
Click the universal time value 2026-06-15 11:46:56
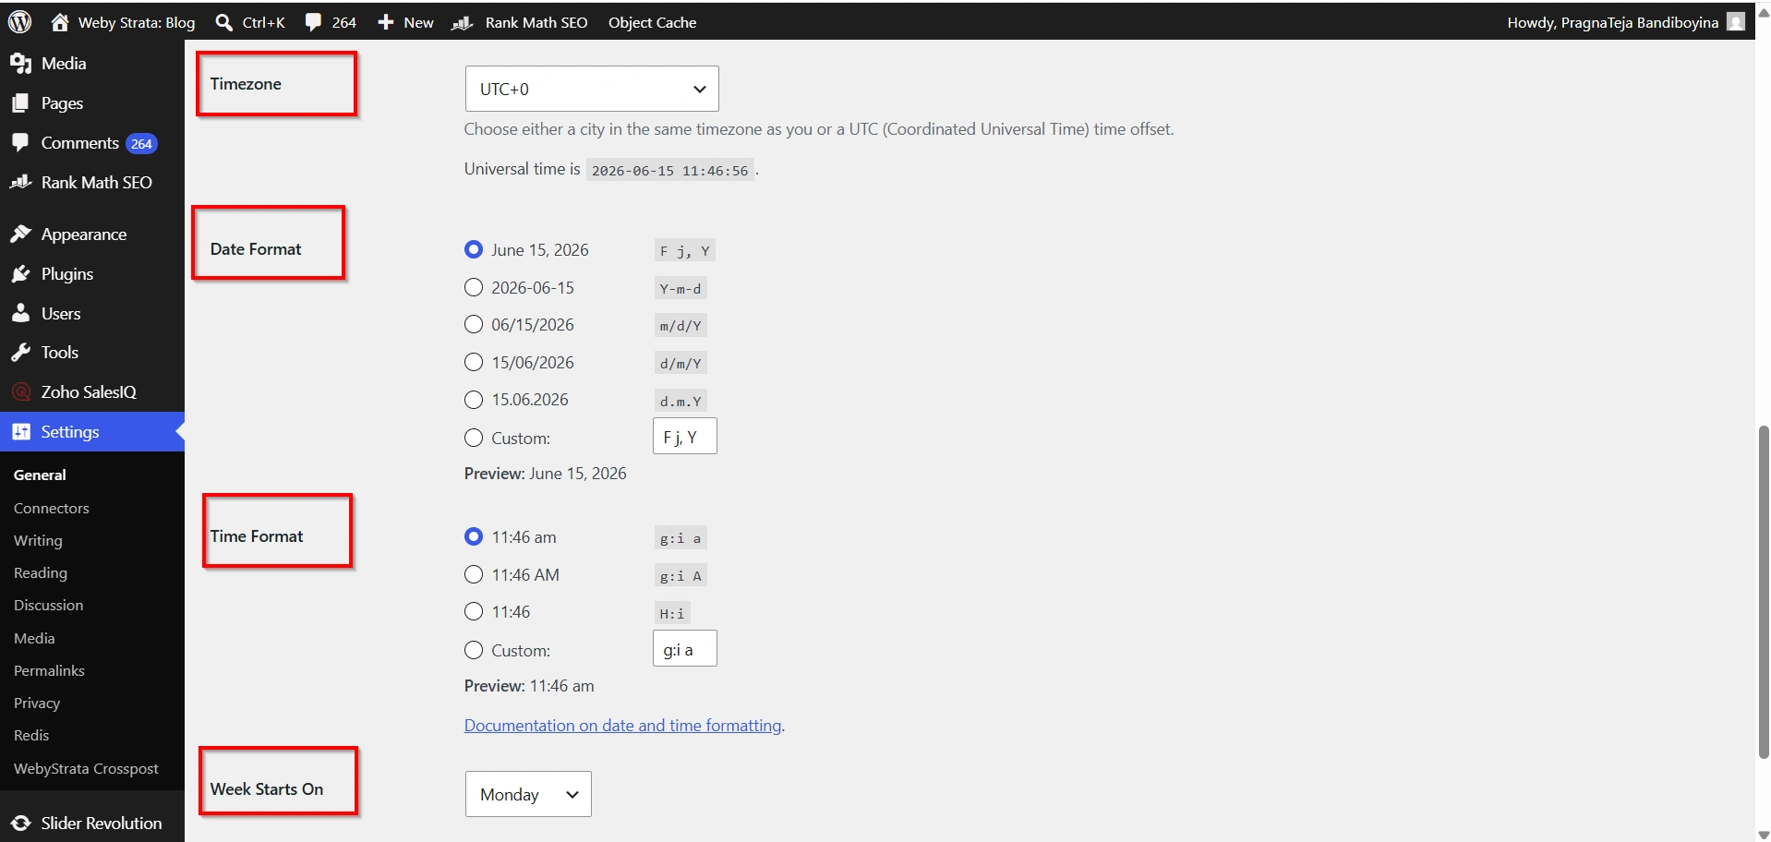(670, 171)
